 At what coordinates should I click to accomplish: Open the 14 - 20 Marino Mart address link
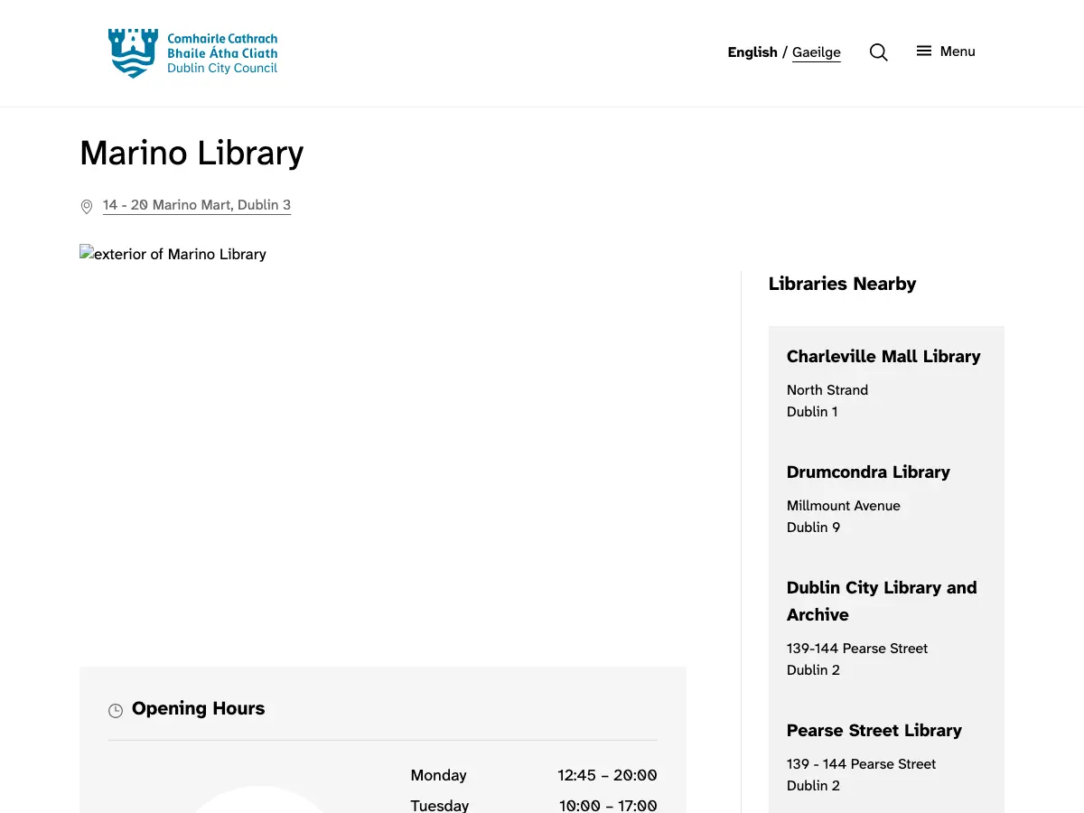pyautogui.click(x=197, y=205)
